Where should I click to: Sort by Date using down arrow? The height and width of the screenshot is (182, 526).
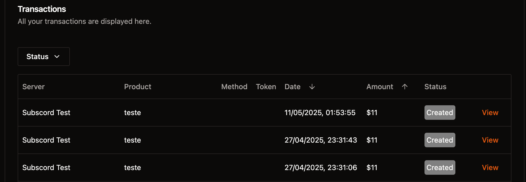click(x=312, y=87)
